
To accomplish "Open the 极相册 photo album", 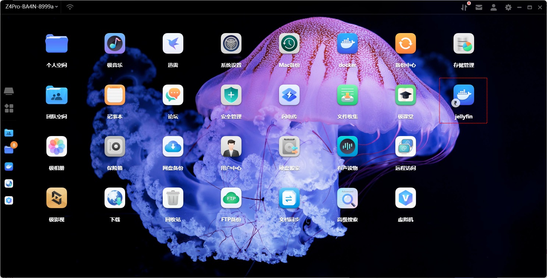I will tap(57, 147).
